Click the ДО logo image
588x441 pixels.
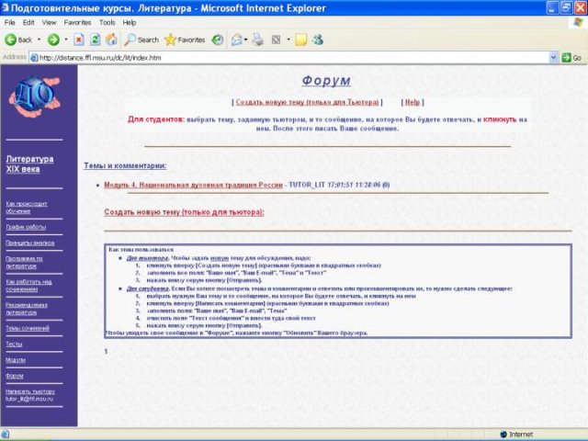pos(35,96)
